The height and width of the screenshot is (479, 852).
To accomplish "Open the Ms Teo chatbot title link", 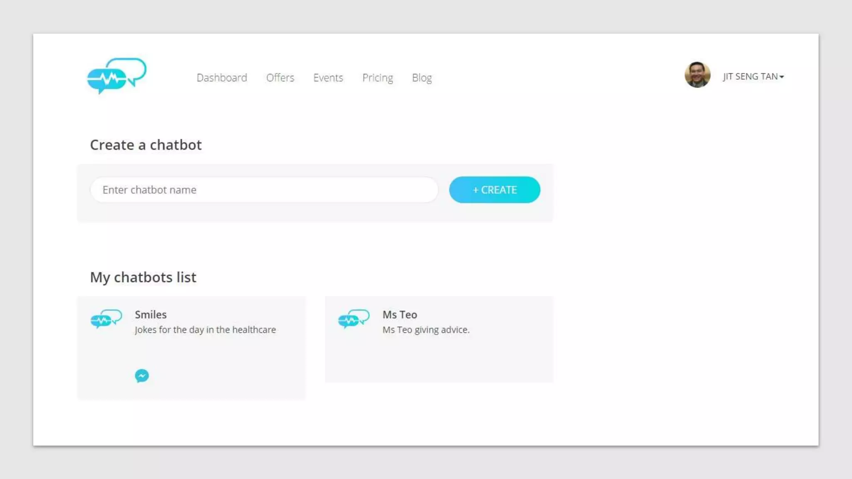I will tap(399, 315).
